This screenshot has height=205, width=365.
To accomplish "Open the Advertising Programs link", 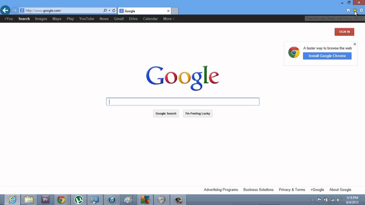I will [x=221, y=190].
